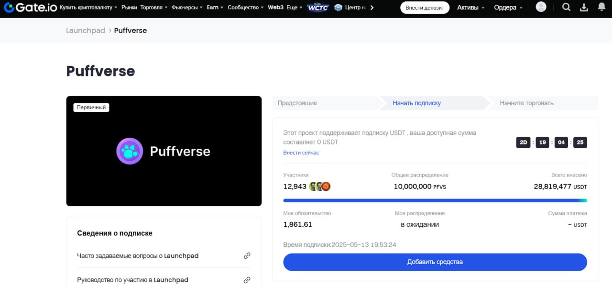Open Часто задаваемые вопросы о Launchpad link
612x287 pixels.
pos(138,256)
